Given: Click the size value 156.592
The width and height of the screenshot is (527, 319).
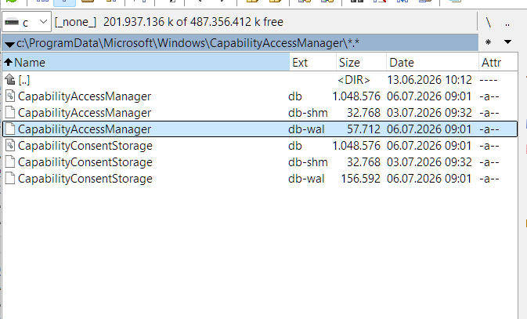Looking at the screenshot, I should click(x=361, y=179).
